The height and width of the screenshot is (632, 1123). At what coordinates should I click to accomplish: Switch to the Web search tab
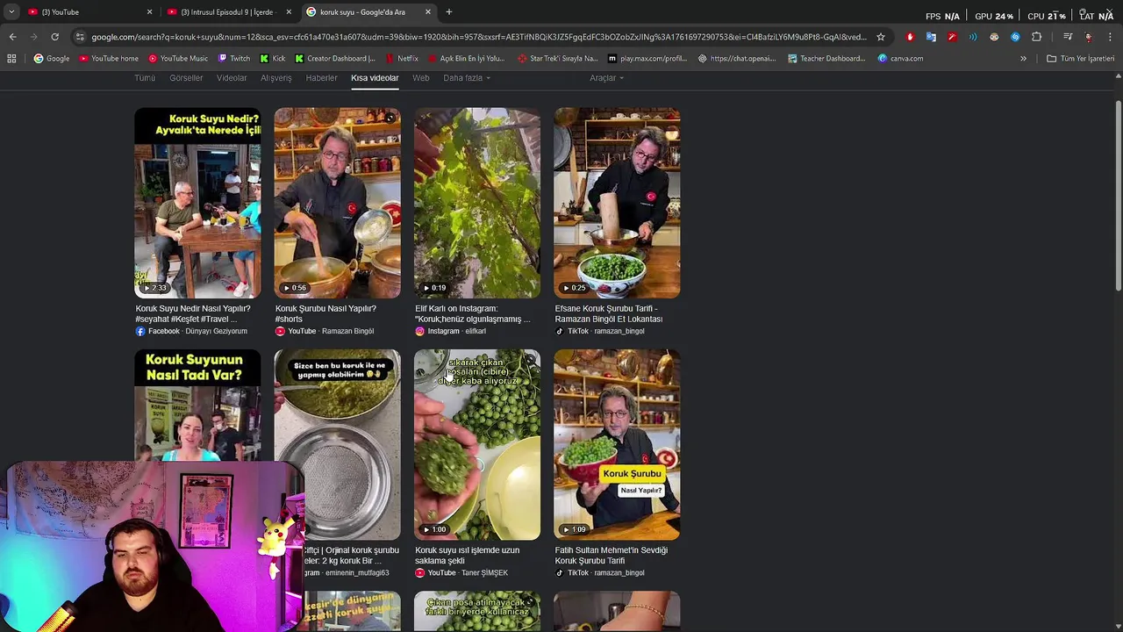coord(421,78)
